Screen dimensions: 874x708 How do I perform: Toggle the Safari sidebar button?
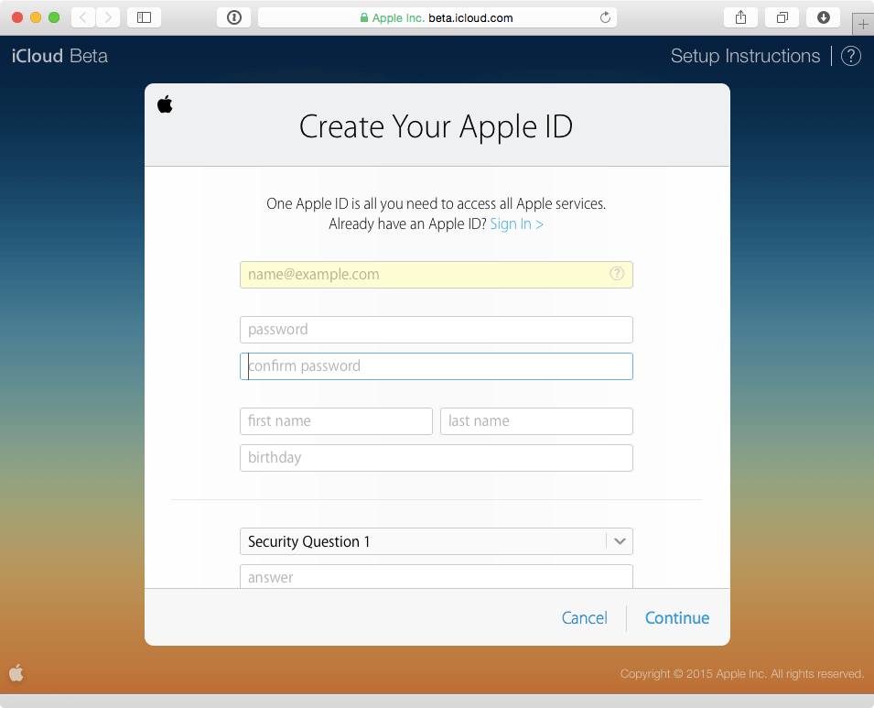(145, 17)
